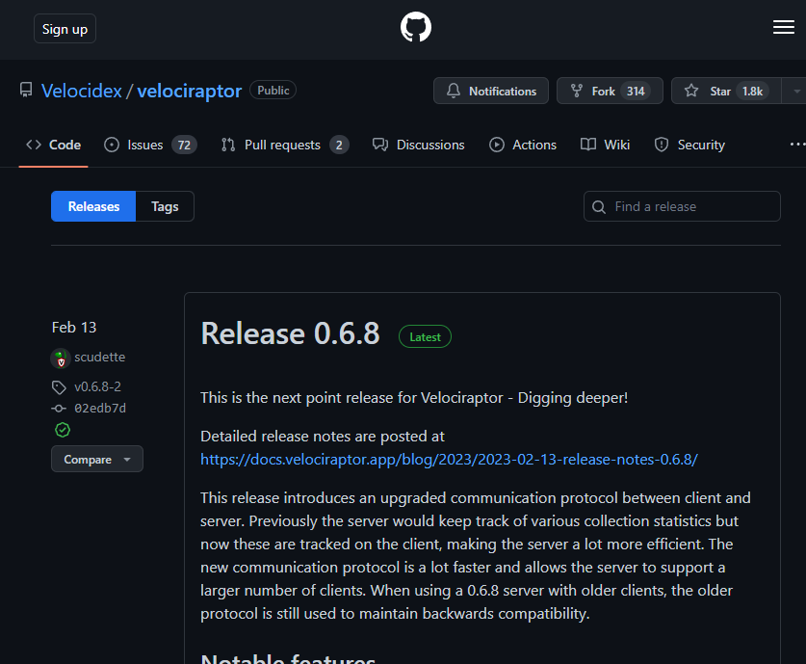Switch to the Issues tab
The width and height of the screenshot is (806, 664).
click(x=150, y=146)
